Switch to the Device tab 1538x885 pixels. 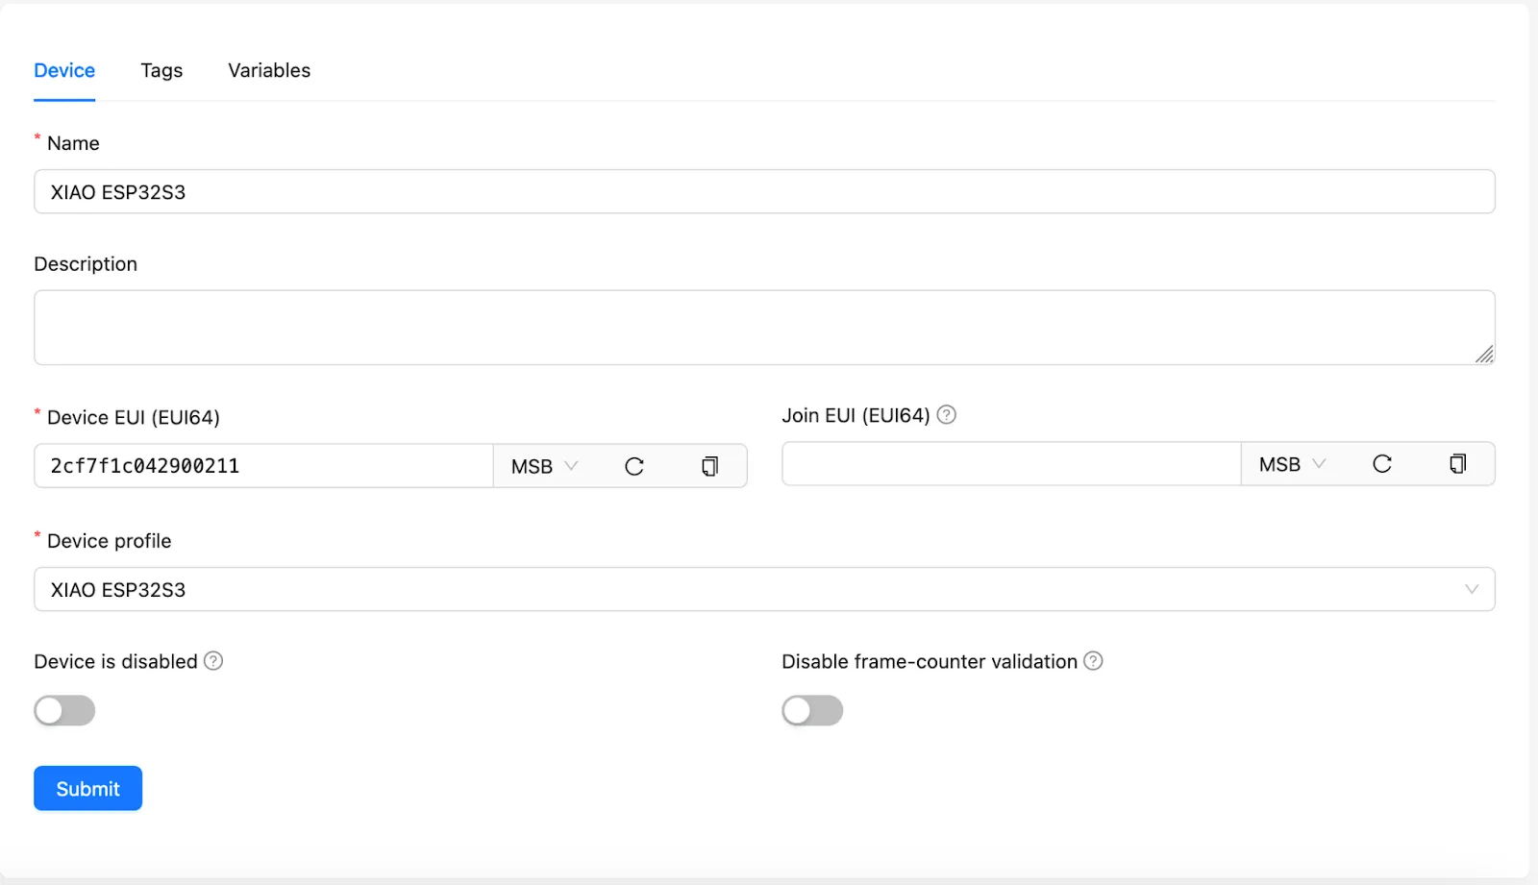64,70
